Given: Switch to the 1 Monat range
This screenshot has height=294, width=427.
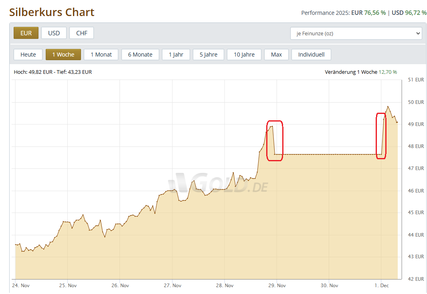Looking at the screenshot, I should (101, 55).
